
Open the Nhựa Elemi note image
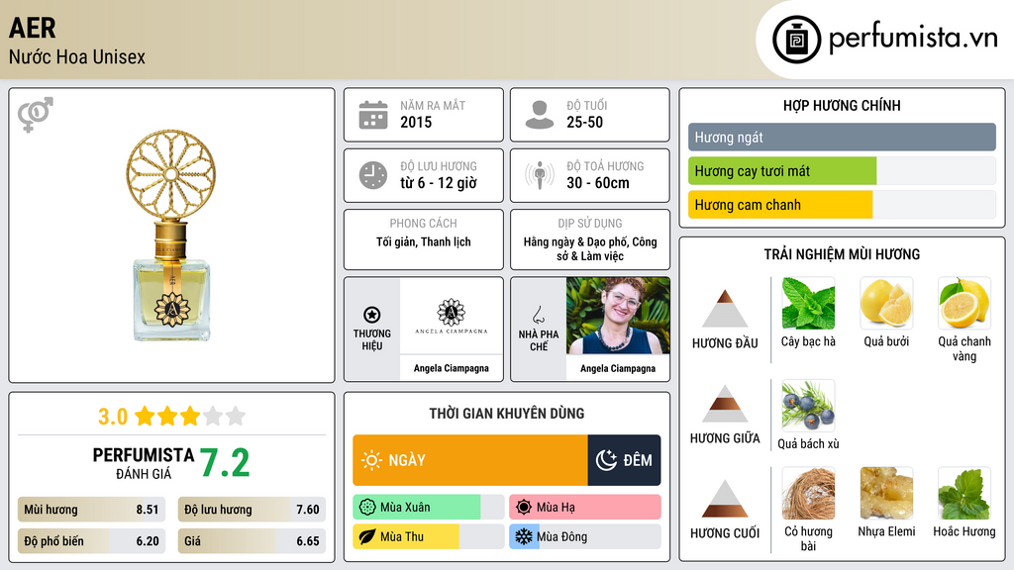click(886, 493)
